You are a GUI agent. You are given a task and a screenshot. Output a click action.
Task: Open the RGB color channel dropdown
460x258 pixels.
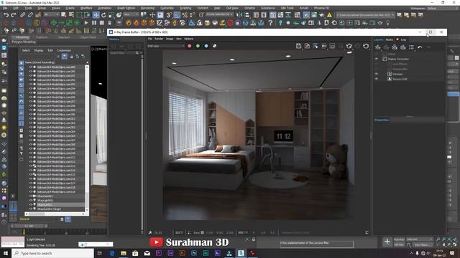(x=166, y=46)
